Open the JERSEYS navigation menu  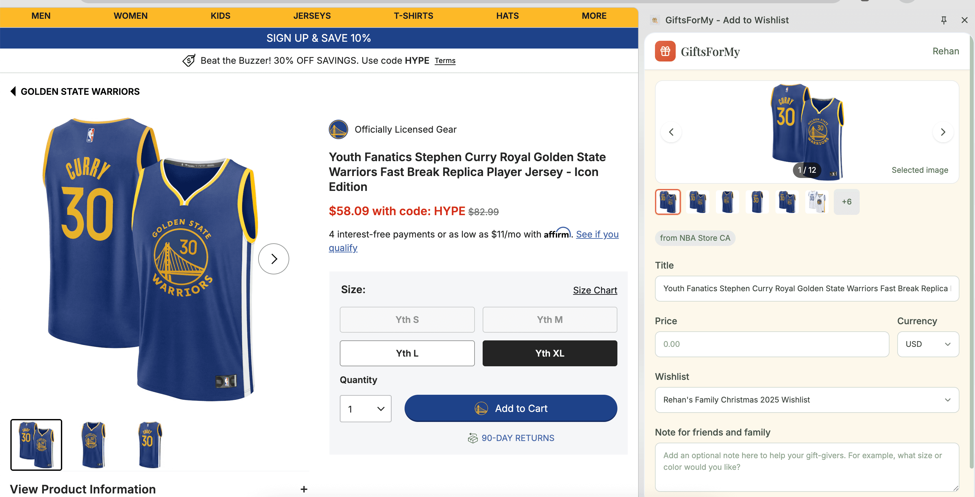(x=312, y=16)
